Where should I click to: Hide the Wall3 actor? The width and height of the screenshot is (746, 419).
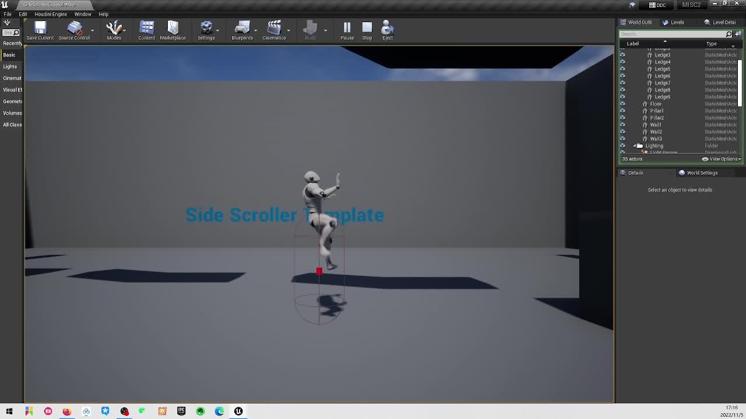pos(622,139)
